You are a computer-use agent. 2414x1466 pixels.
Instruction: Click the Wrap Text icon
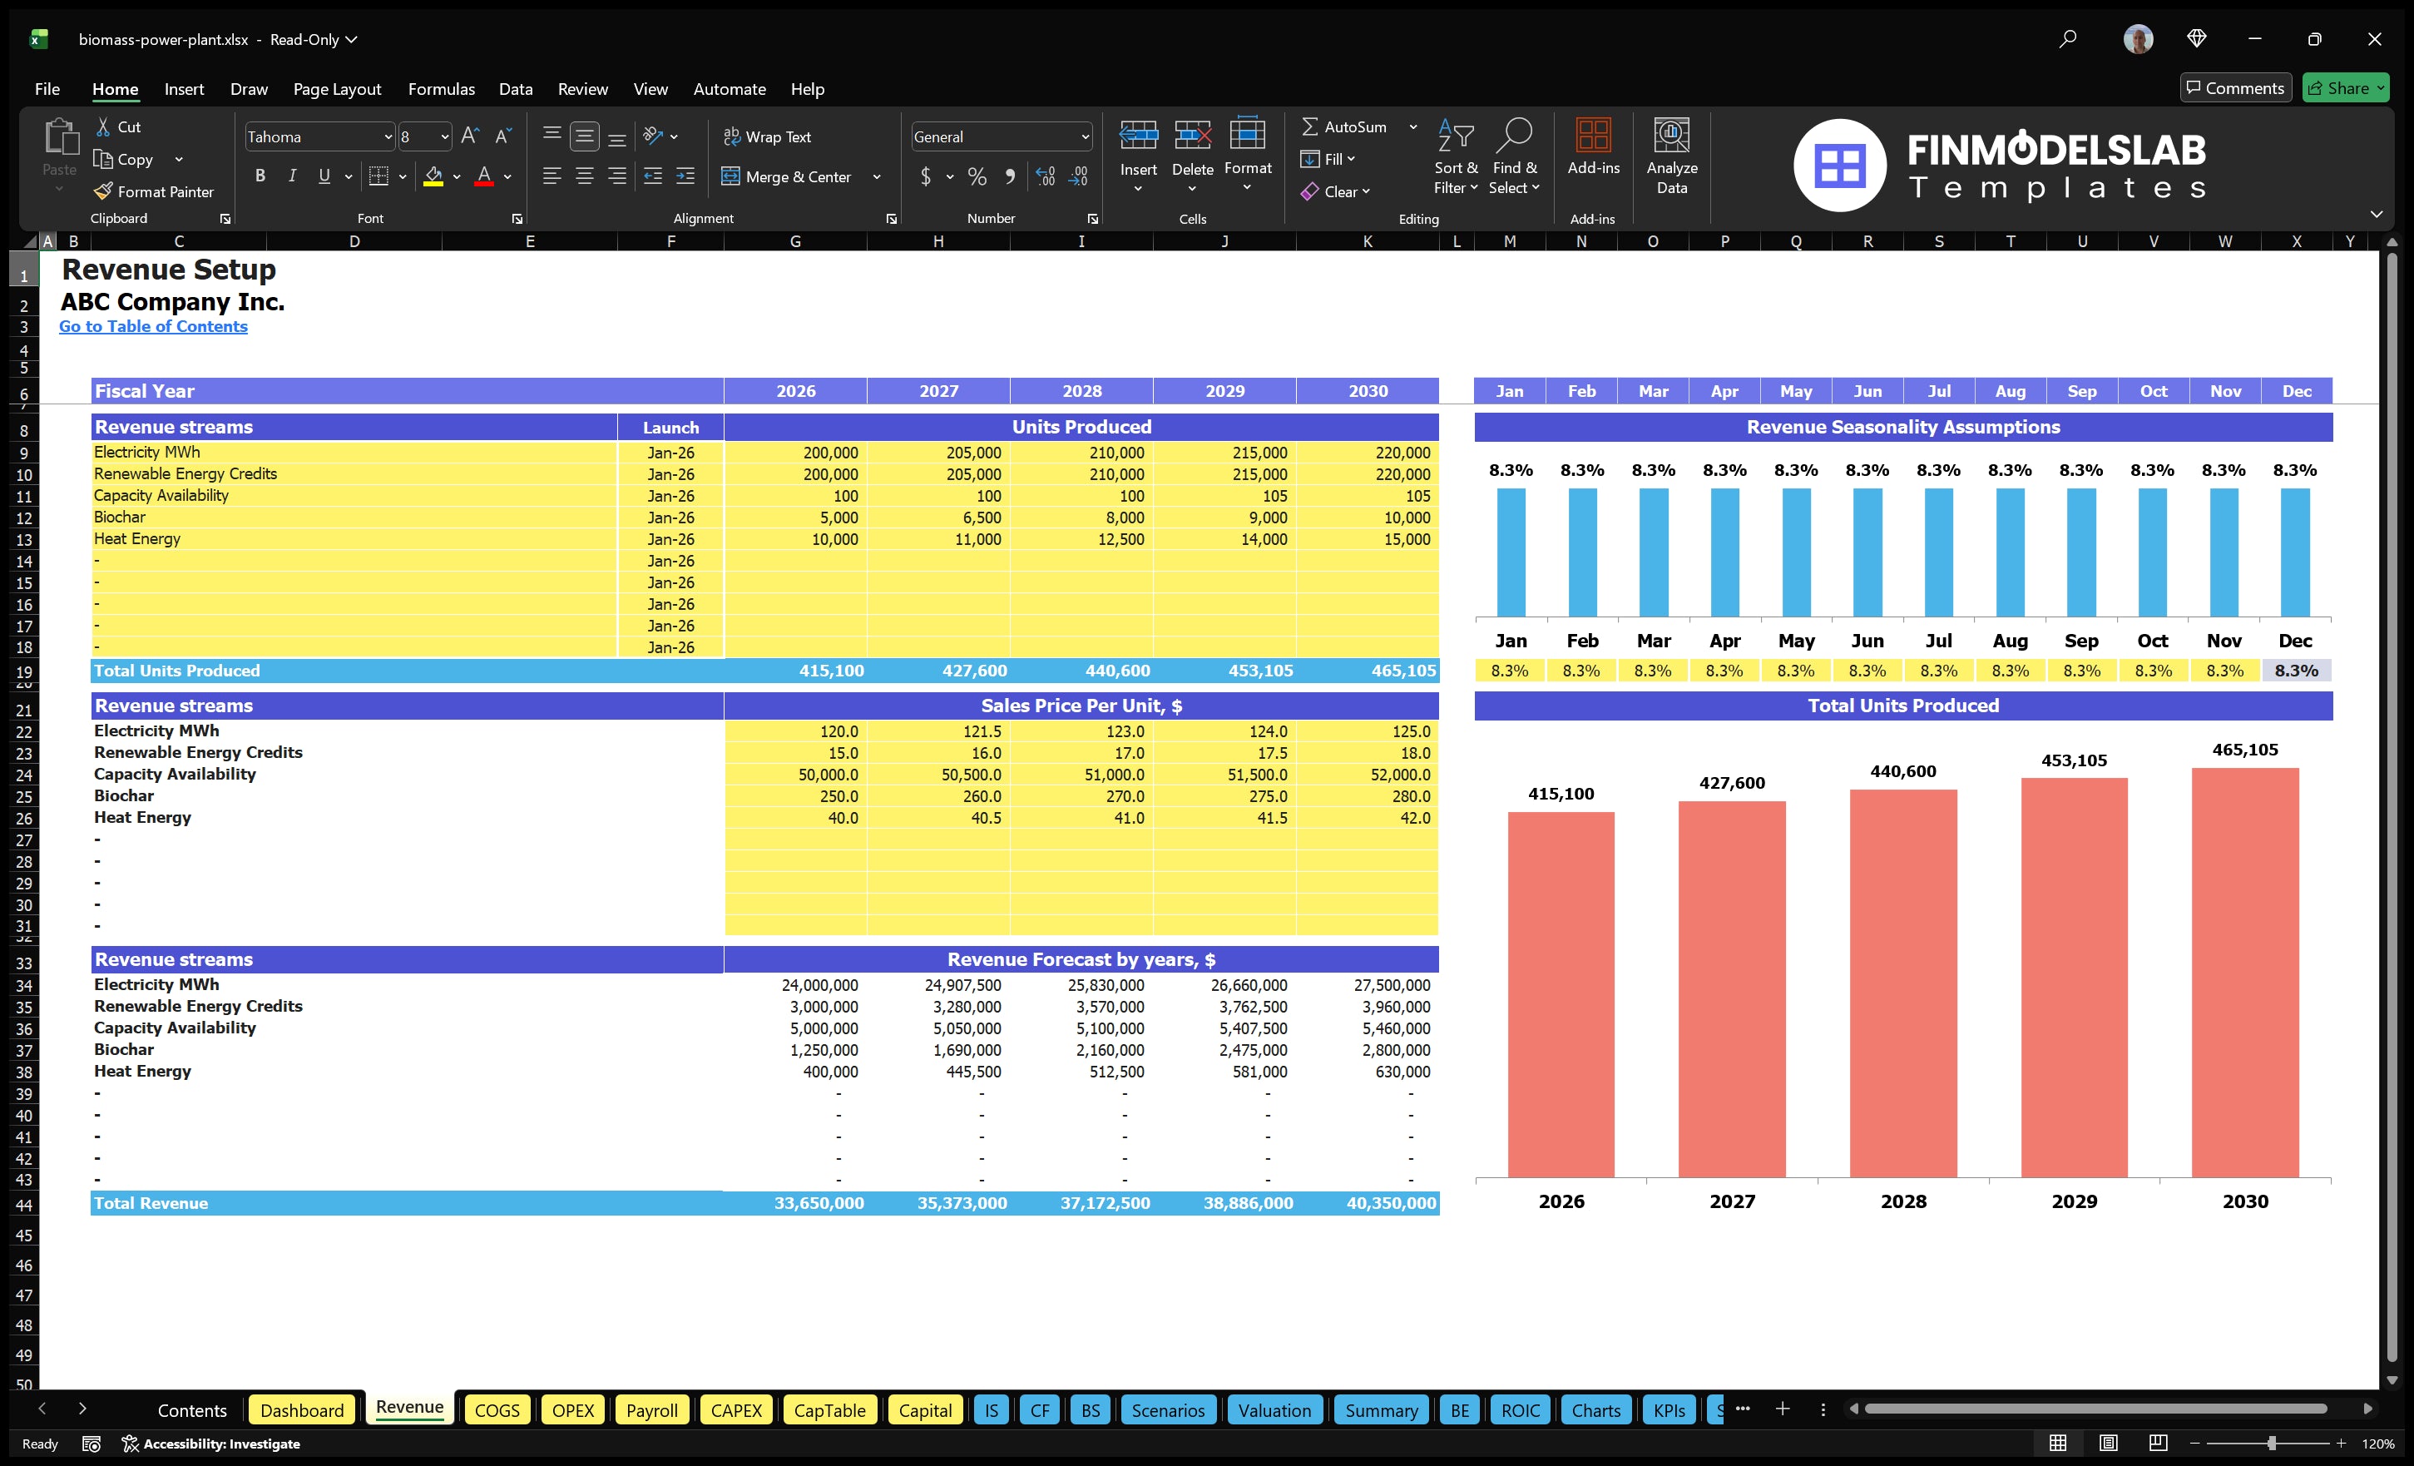tap(732, 136)
